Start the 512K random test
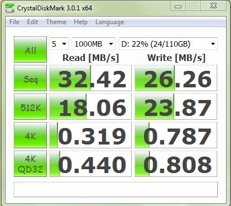Viewport: 231px width, 206px height. 30,107
